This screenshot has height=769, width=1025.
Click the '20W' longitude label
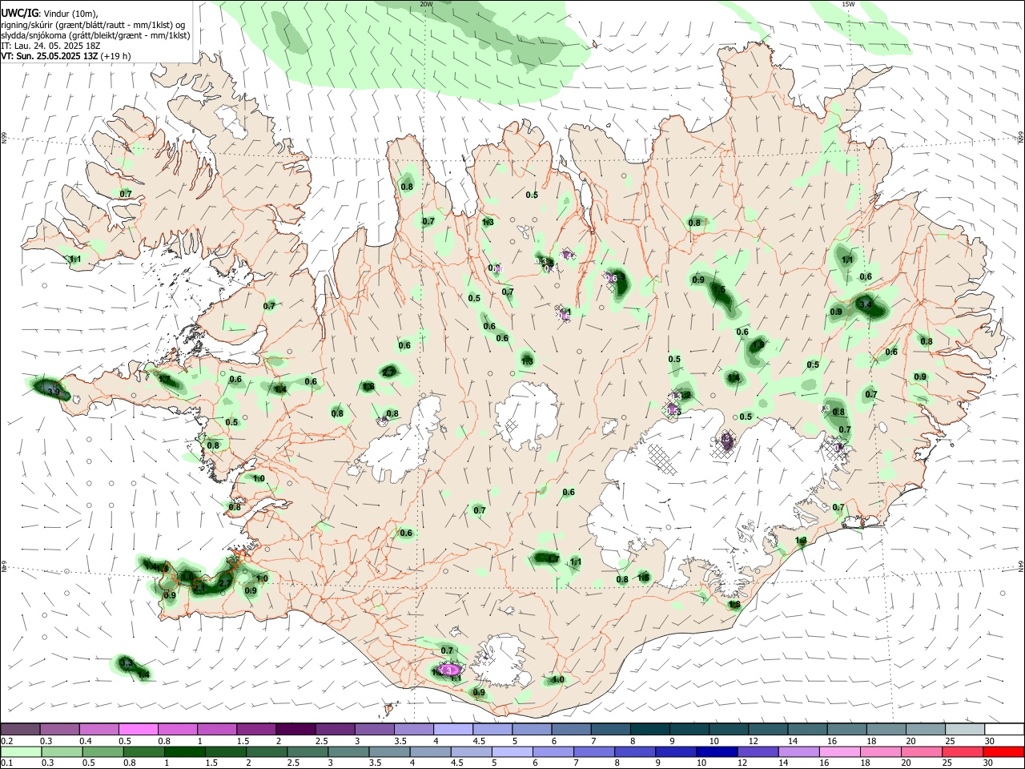[426, 4]
